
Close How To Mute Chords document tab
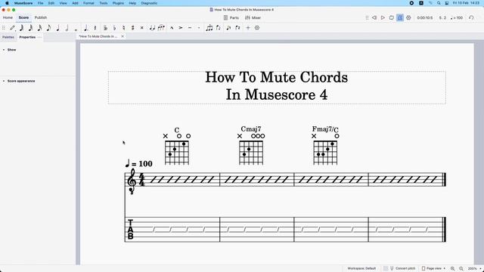pos(123,36)
